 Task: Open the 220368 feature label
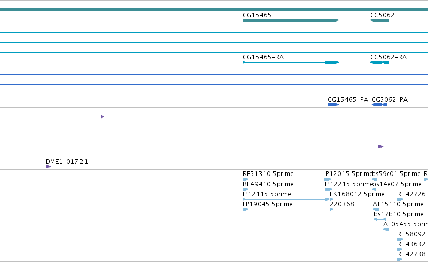(342, 204)
